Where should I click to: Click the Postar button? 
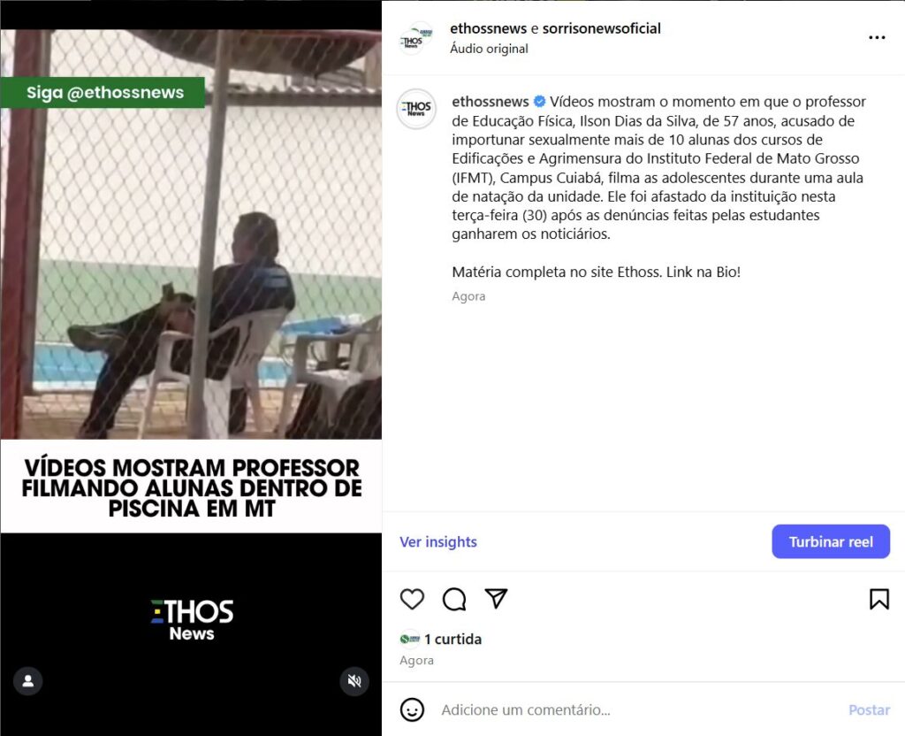(x=869, y=710)
